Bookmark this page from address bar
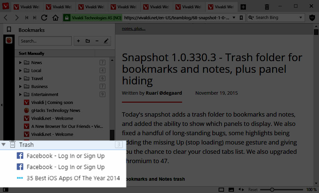This screenshot has width=319, height=193. [x=241, y=18]
